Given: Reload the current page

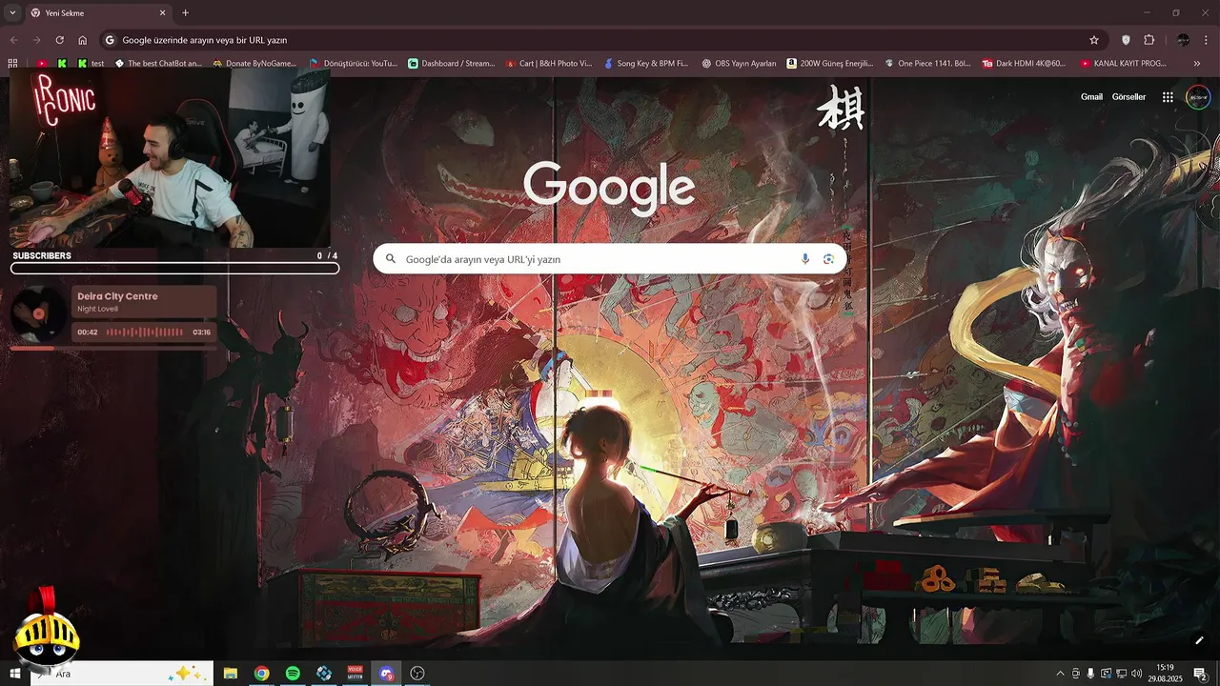Looking at the screenshot, I should [59, 40].
